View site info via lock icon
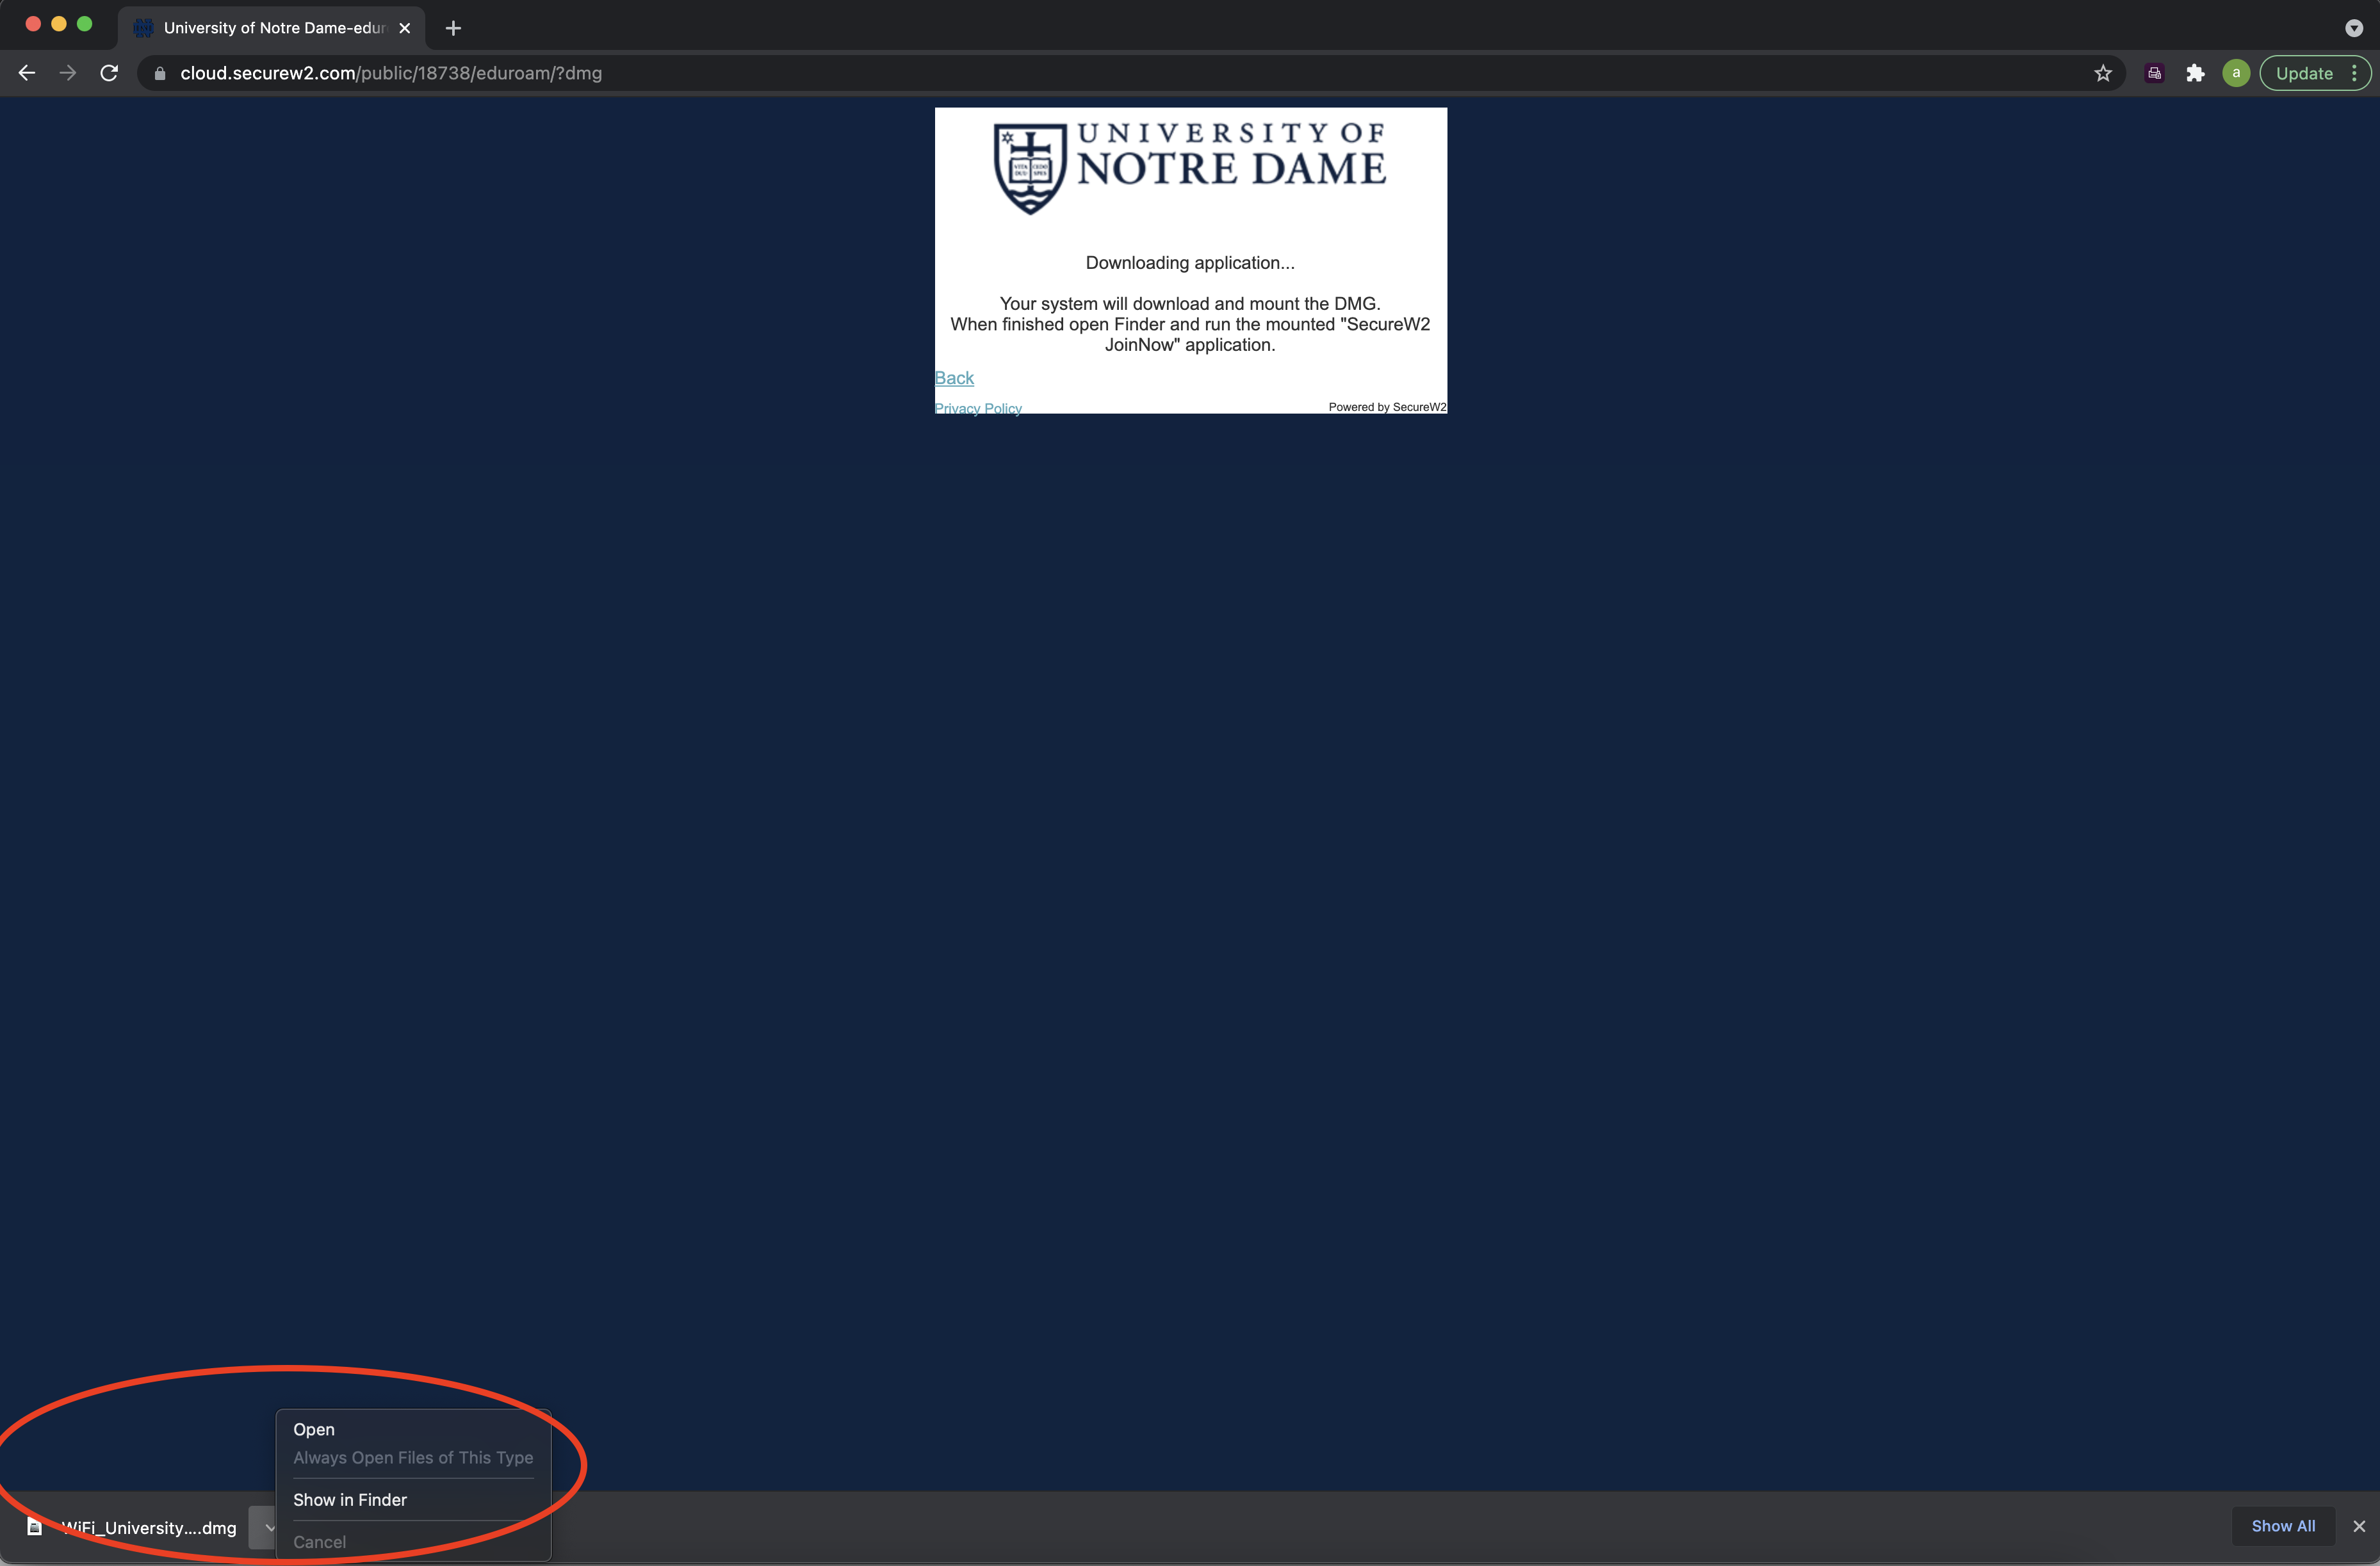The image size is (2380, 1566). coord(160,73)
